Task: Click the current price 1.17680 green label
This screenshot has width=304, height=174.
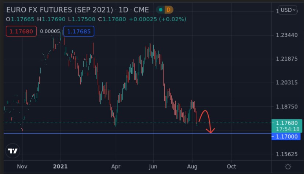Action: click(287, 123)
